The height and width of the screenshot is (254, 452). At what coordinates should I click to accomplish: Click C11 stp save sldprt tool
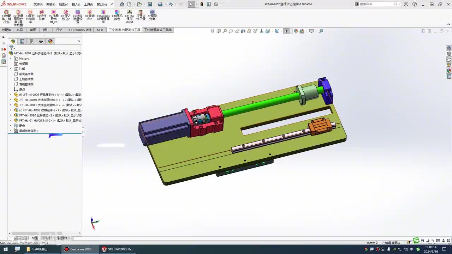(130, 17)
